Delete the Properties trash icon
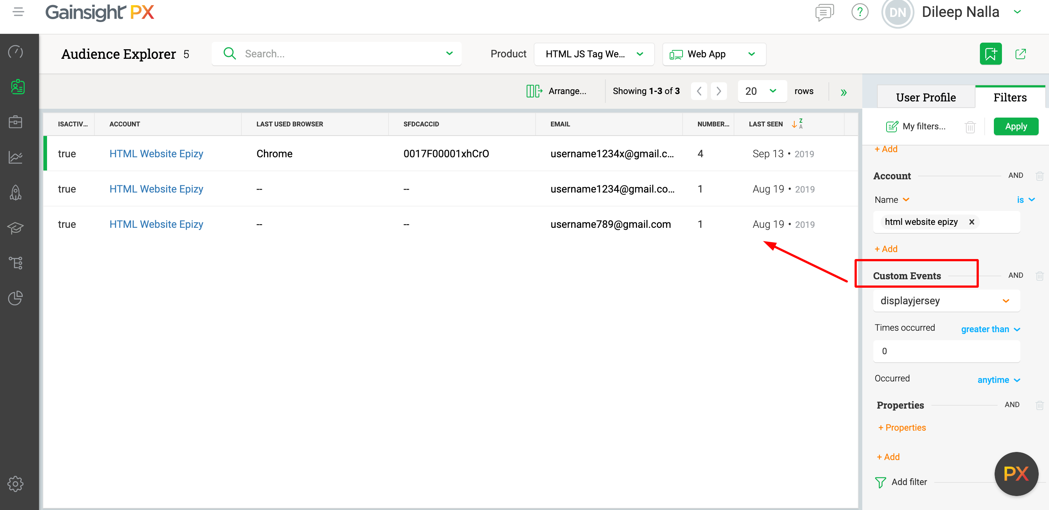Viewport: 1049px width, 510px height. click(x=1040, y=405)
